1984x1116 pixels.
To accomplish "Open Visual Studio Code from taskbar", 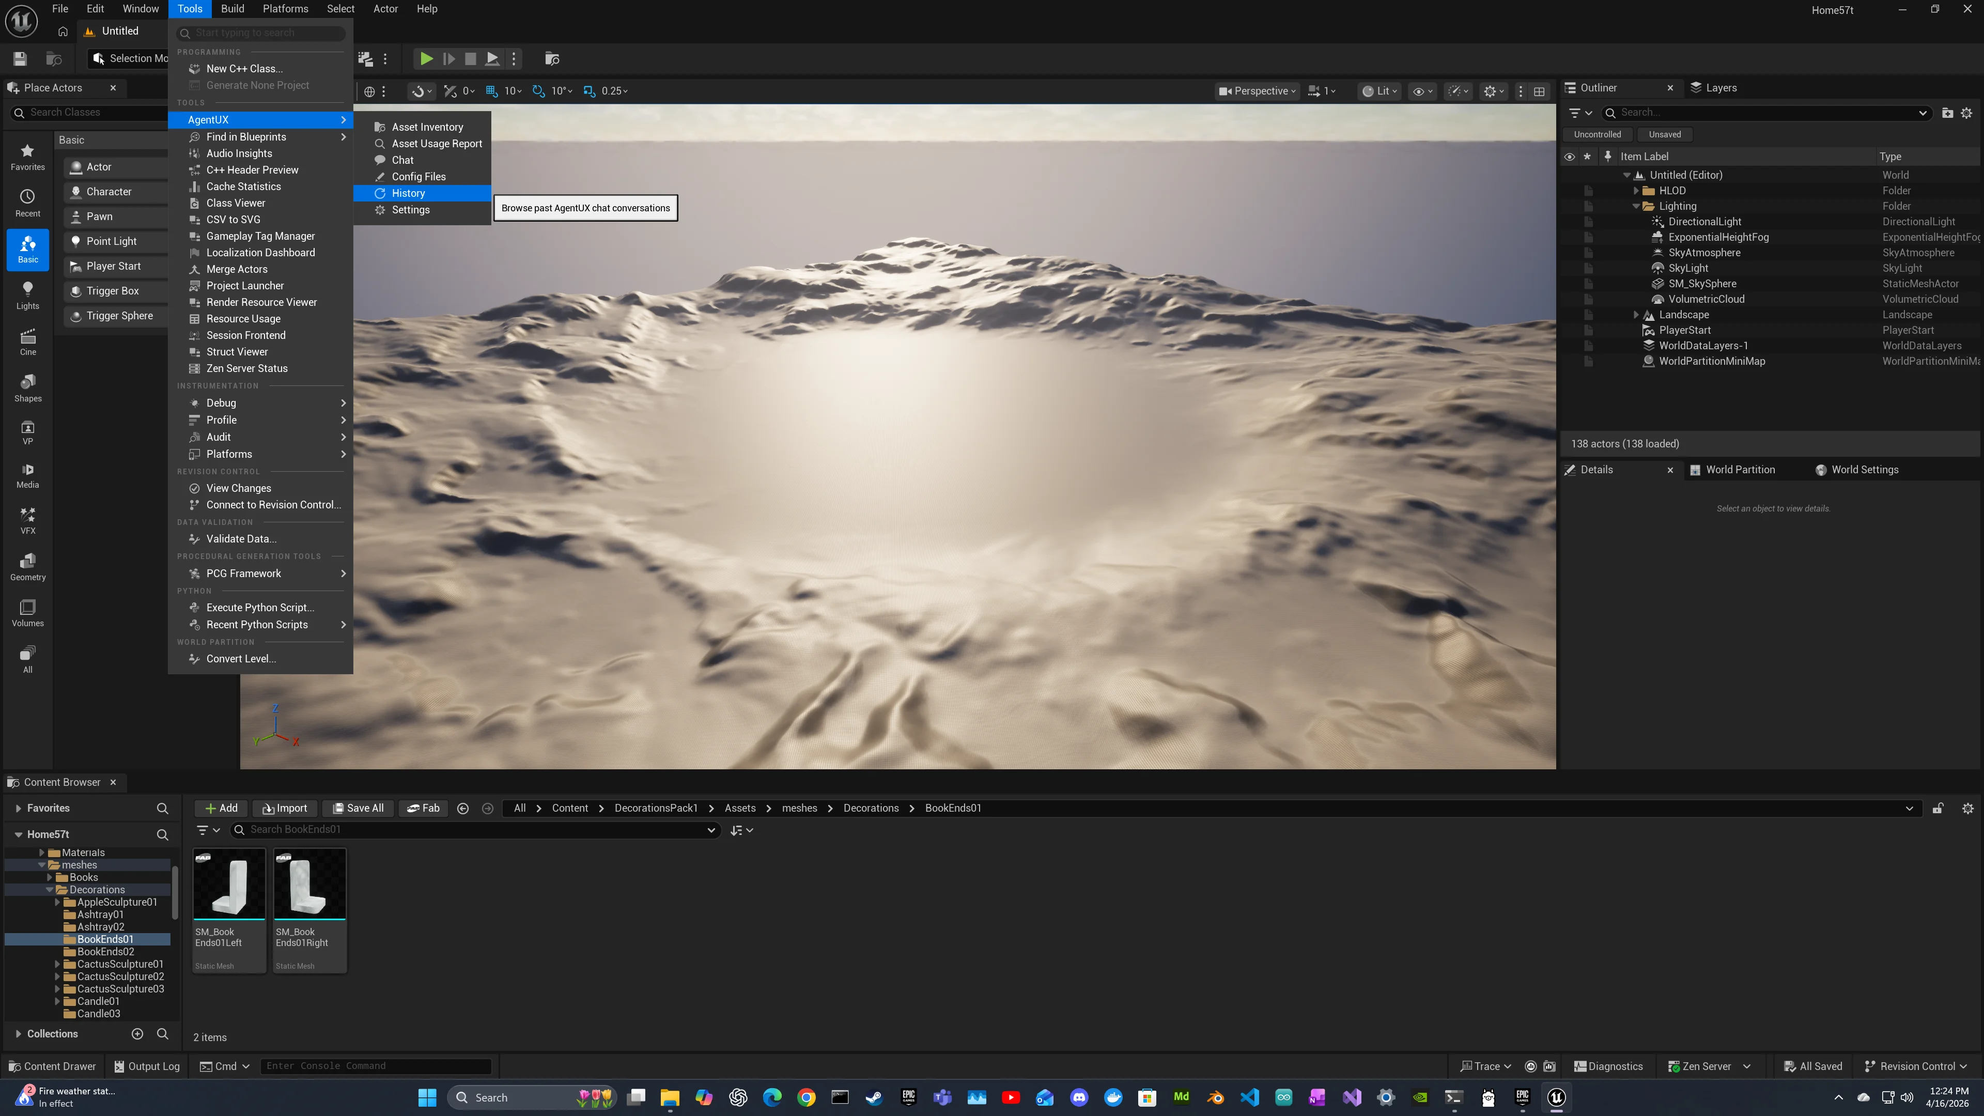I will coord(1249,1097).
